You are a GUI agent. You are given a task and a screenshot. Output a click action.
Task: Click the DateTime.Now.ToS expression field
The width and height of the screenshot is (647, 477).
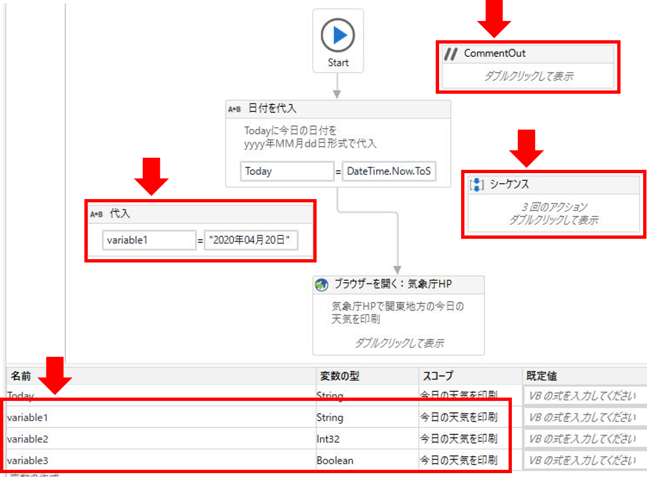[389, 171]
